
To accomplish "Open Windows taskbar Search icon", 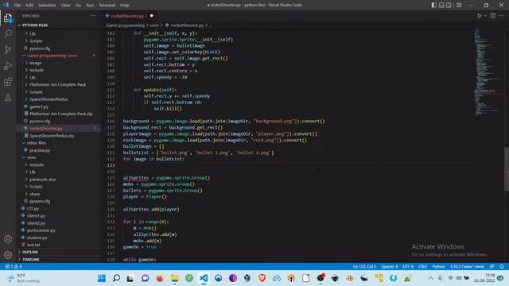I will pos(116,278).
